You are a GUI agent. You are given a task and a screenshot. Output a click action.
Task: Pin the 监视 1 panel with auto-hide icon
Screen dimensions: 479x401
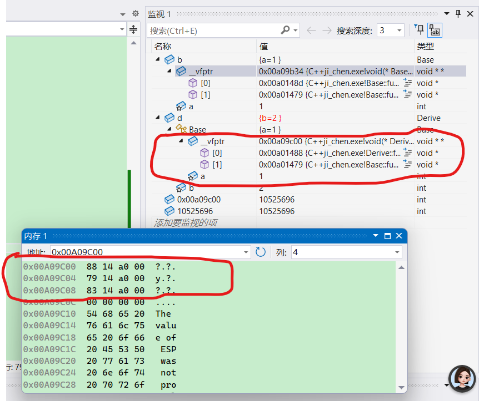pos(458,14)
